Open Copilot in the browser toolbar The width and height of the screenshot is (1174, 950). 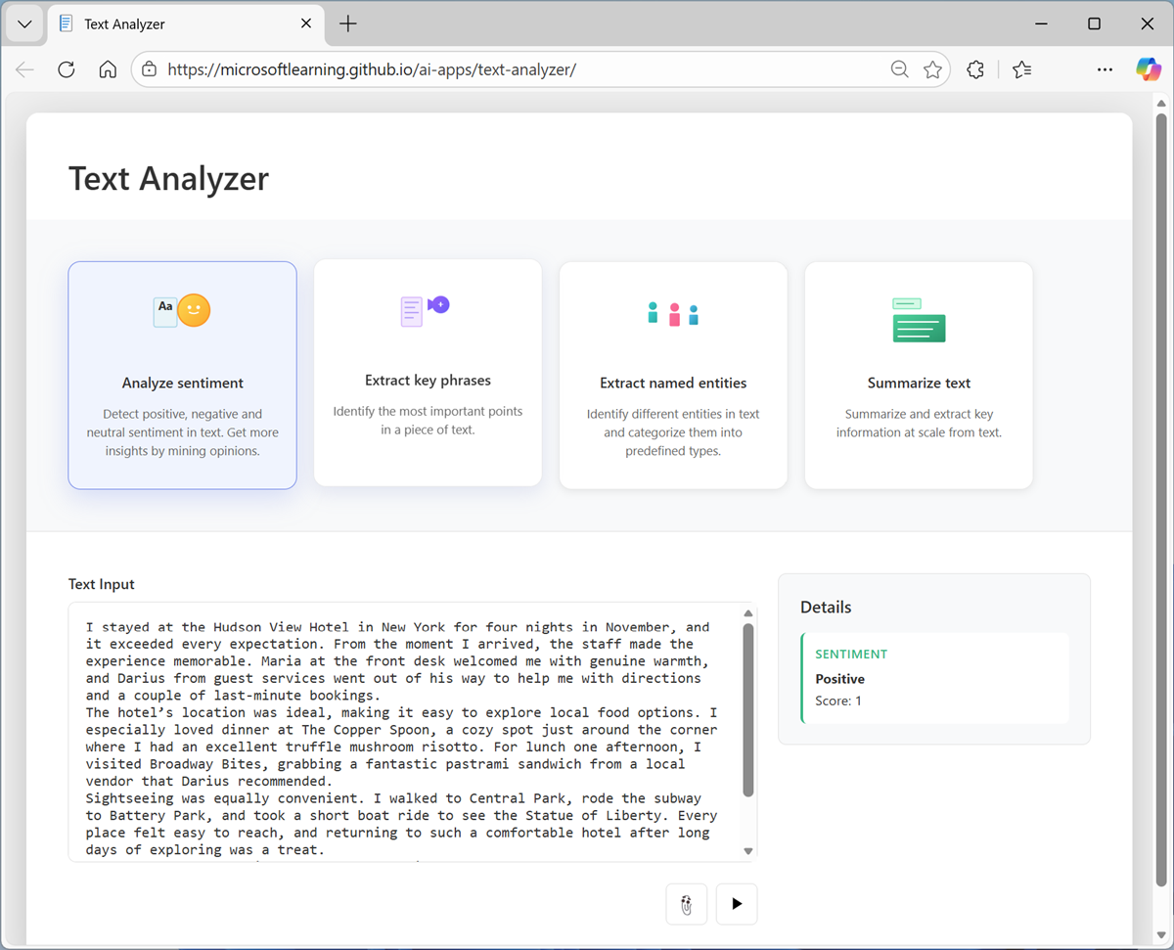pyautogui.click(x=1149, y=68)
